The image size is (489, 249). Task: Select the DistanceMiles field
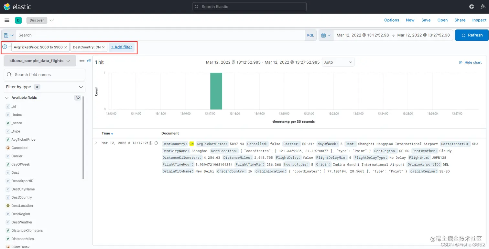pos(23,239)
